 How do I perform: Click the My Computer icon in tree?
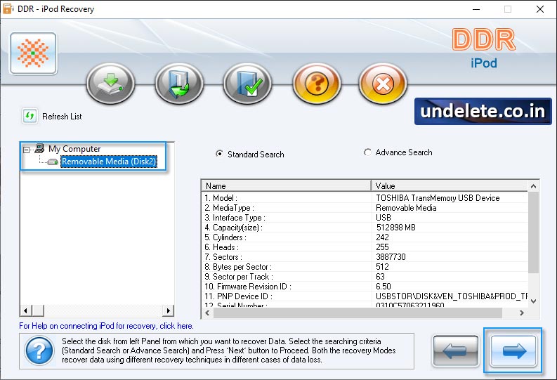coord(39,148)
